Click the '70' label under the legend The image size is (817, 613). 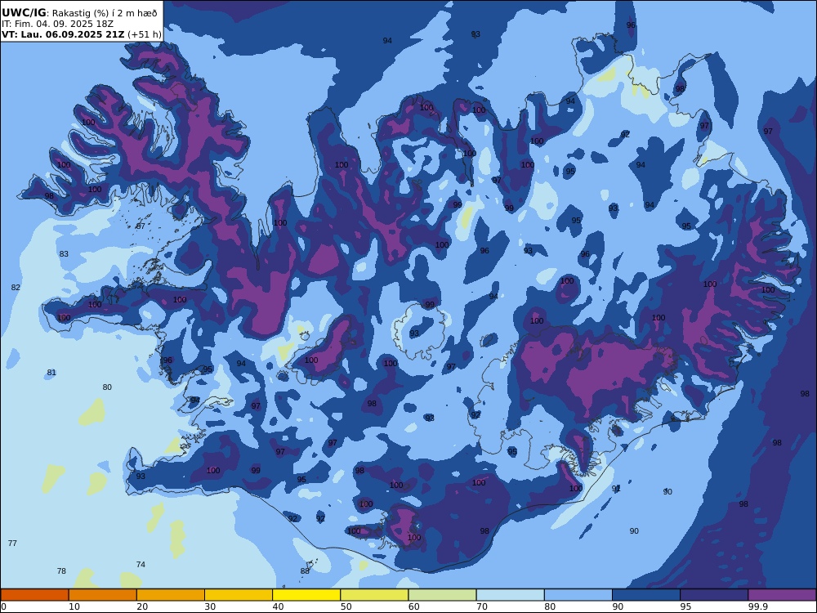482,606
